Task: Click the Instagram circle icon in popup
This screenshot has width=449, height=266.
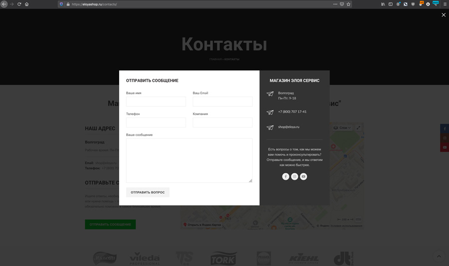Action: click(294, 176)
